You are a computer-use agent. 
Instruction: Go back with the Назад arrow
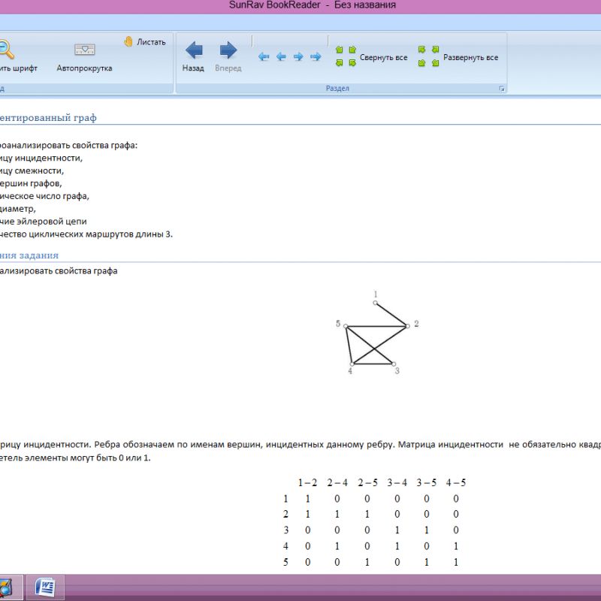(193, 56)
